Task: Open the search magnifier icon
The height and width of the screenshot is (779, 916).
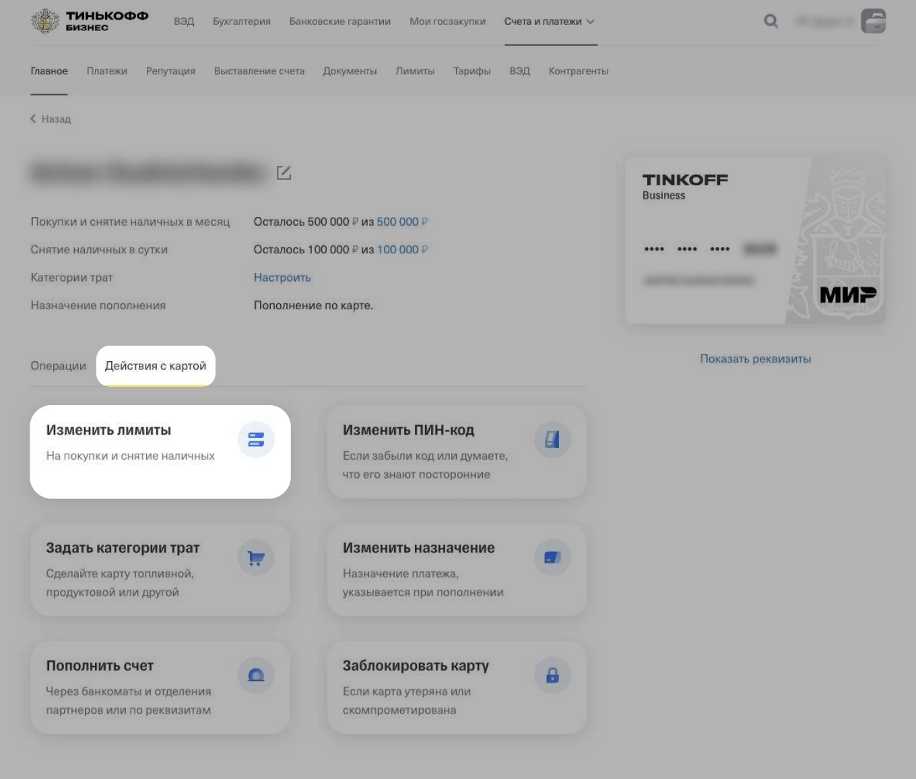Action: click(771, 21)
